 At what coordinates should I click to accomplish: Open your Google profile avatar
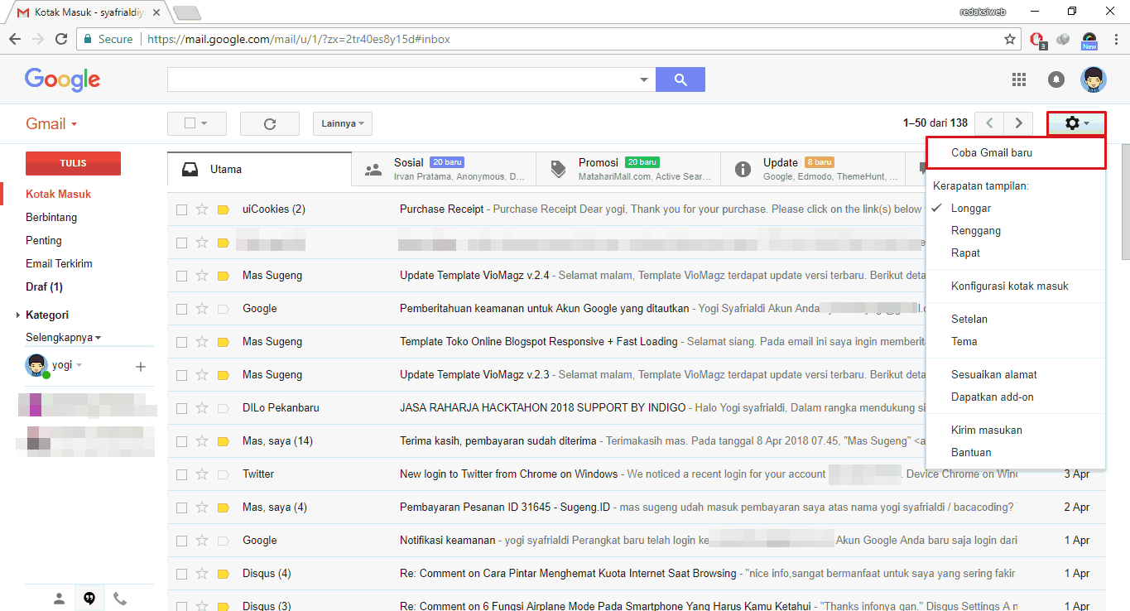(1094, 79)
